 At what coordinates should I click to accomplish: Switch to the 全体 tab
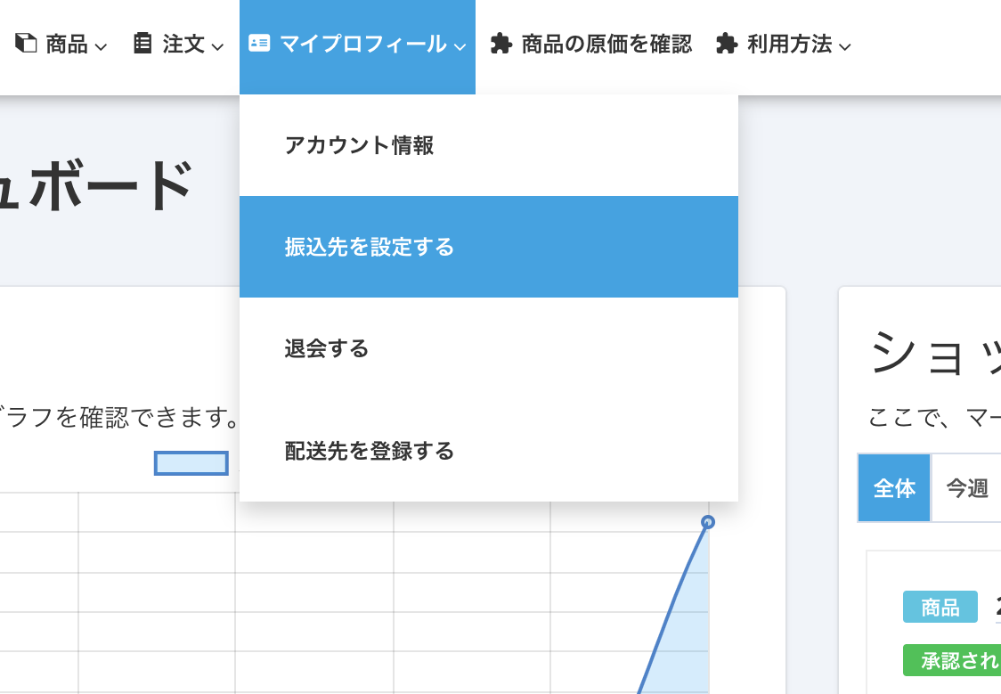click(x=894, y=488)
